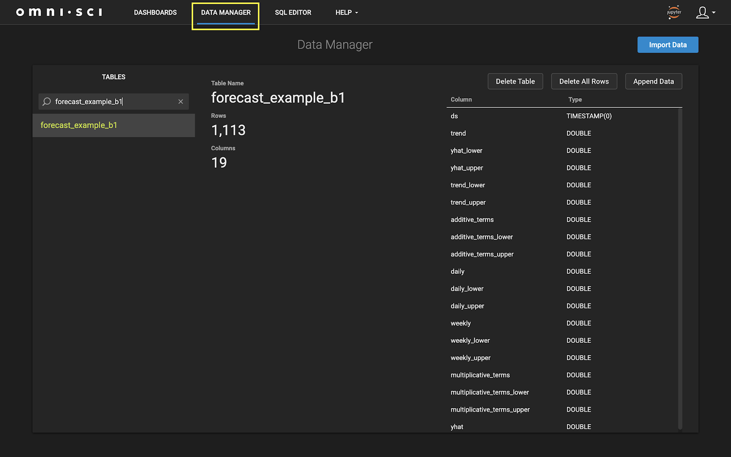Click the rows count 1,113

tap(228, 131)
